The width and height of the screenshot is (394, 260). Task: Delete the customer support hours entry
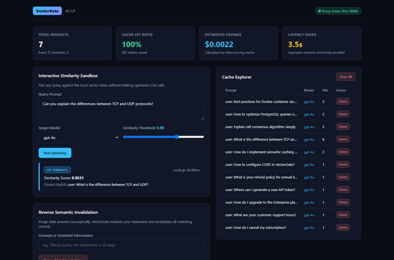tap(343, 215)
